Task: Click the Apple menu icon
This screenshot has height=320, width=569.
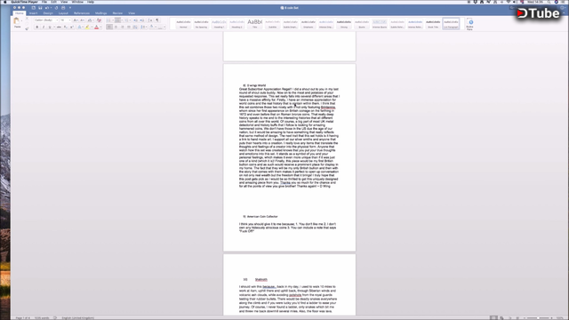Action: [4, 2]
